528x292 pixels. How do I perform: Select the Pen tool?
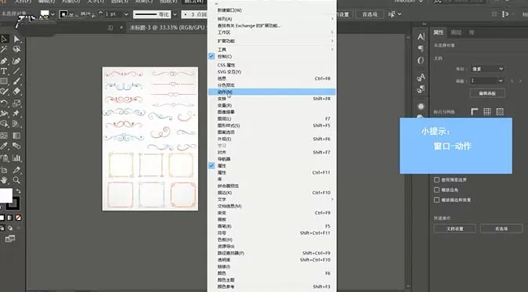pos(4,61)
